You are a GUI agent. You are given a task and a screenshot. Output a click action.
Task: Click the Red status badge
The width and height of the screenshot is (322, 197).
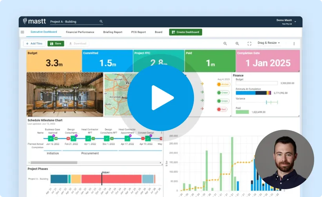point(222,109)
